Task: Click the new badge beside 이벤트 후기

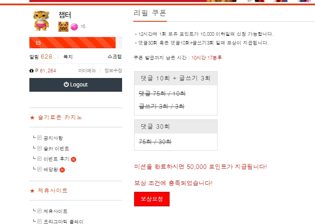Action: [x=74, y=159]
